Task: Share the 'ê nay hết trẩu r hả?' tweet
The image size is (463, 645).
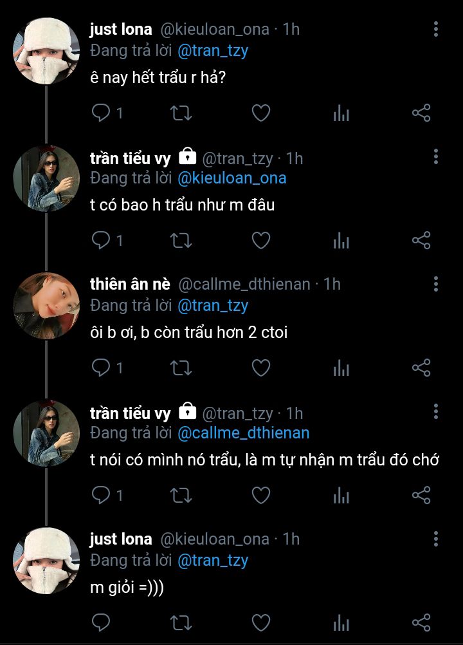Action: pyautogui.click(x=421, y=114)
